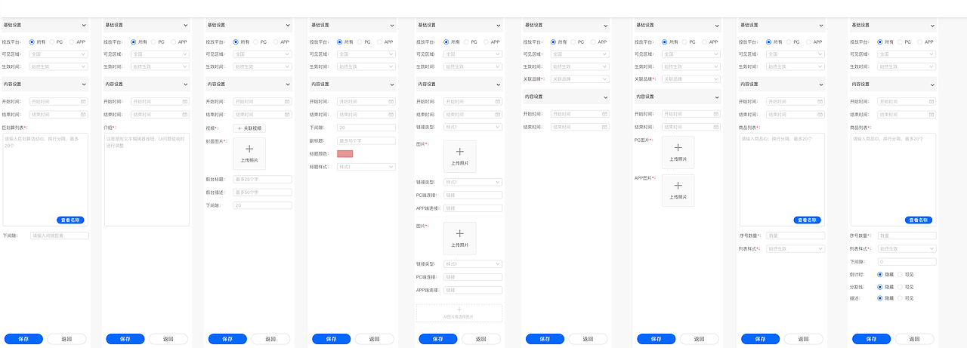
Task: Click 前台描述 input field
Action: [262, 192]
